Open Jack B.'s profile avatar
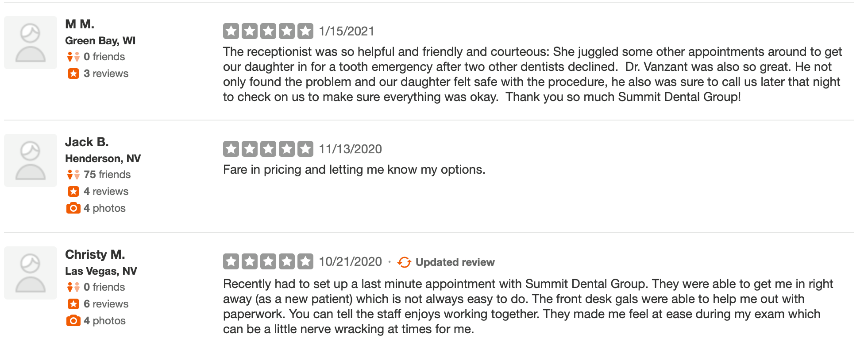This screenshot has height=358, width=864. point(31,160)
